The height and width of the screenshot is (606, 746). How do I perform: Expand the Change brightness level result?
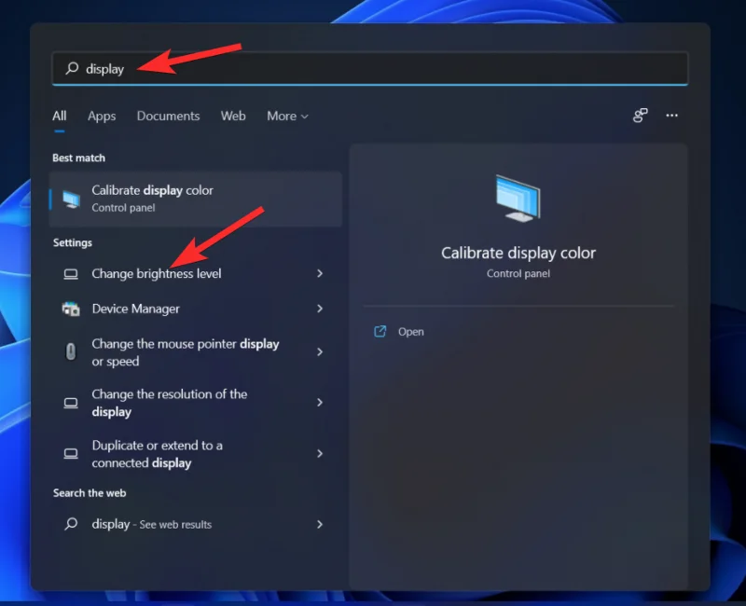click(321, 273)
